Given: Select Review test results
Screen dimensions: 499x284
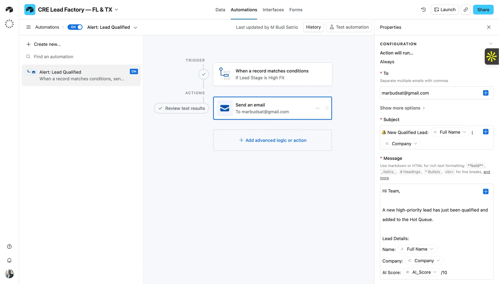Looking at the screenshot, I should coord(181,108).
